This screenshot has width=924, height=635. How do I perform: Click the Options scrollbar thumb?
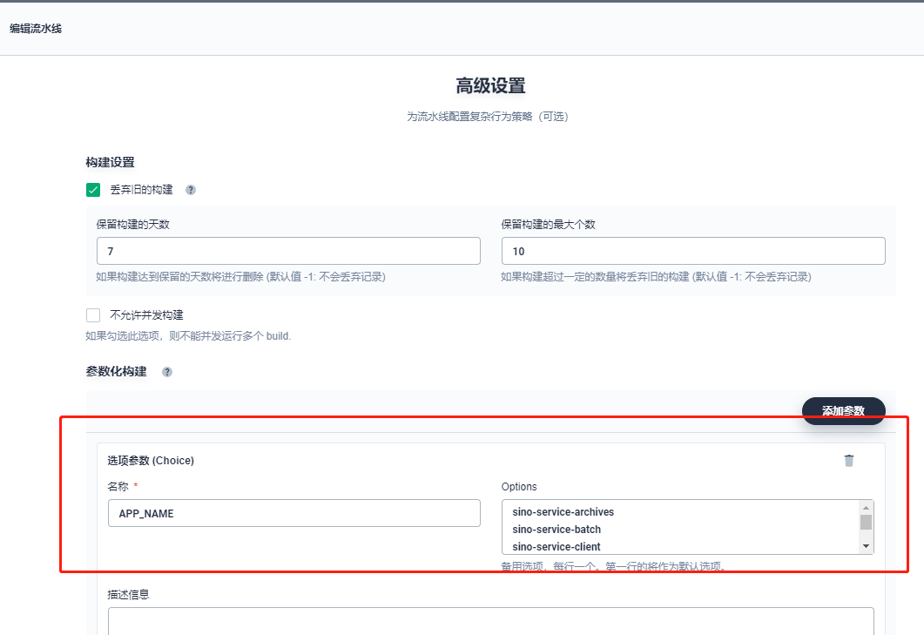(866, 523)
